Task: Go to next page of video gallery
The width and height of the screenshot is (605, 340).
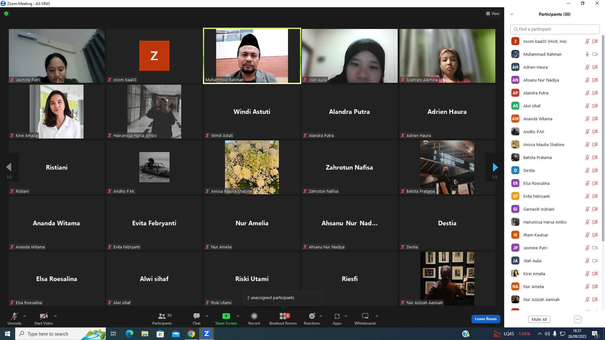Action: (x=495, y=167)
